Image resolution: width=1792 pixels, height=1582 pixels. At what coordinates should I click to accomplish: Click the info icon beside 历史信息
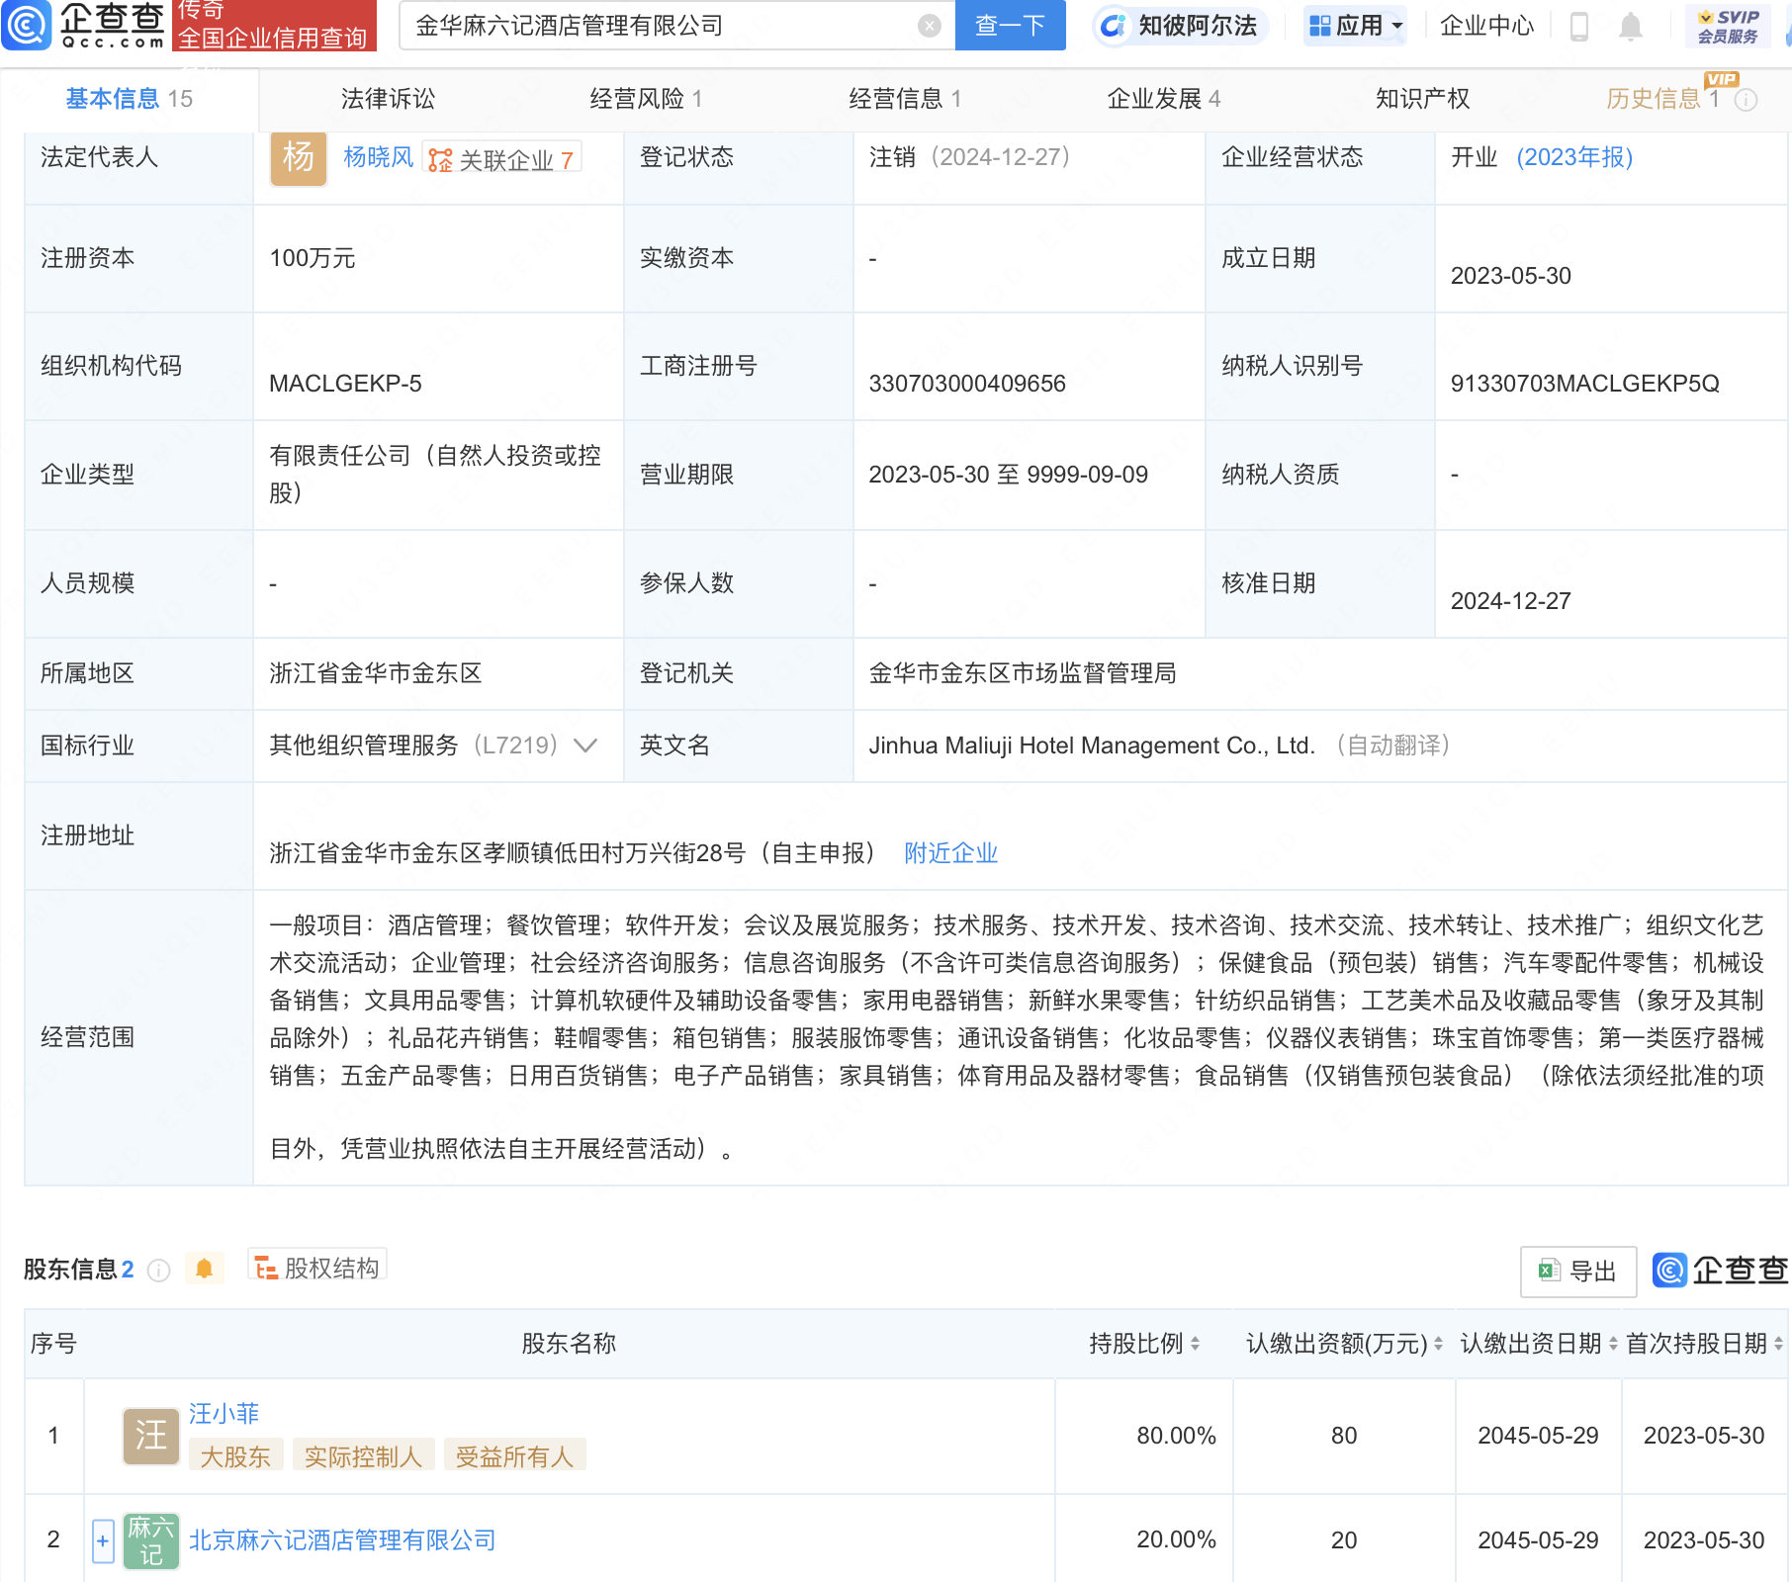1747,99
